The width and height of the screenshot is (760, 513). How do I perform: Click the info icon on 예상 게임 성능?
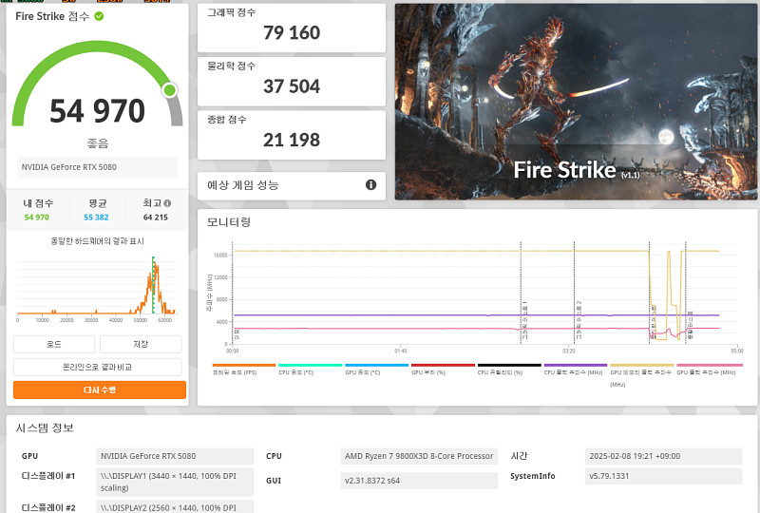click(x=370, y=185)
